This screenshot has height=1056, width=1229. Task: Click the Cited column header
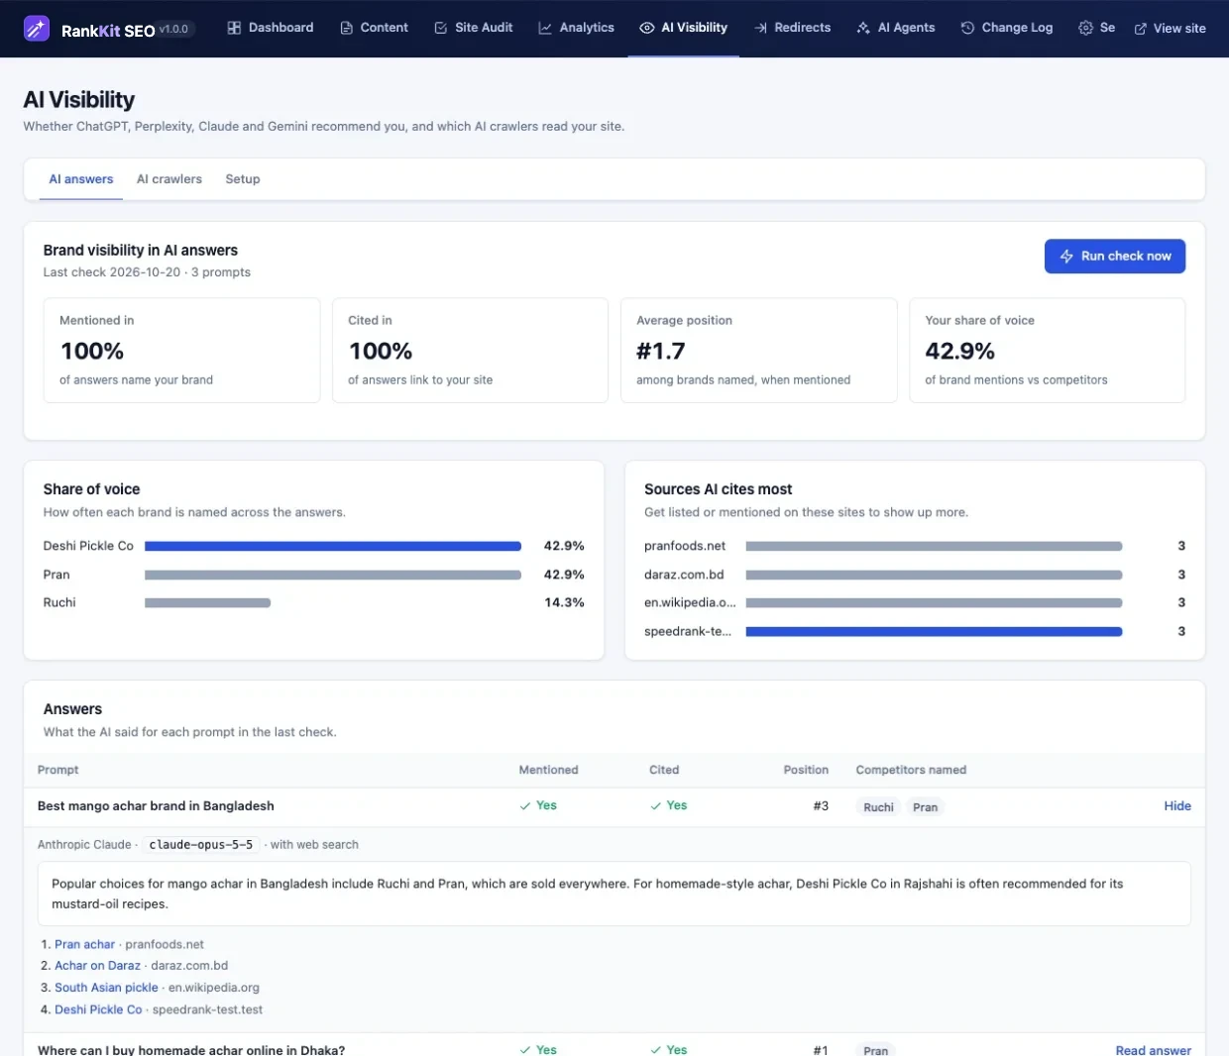click(664, 770)
